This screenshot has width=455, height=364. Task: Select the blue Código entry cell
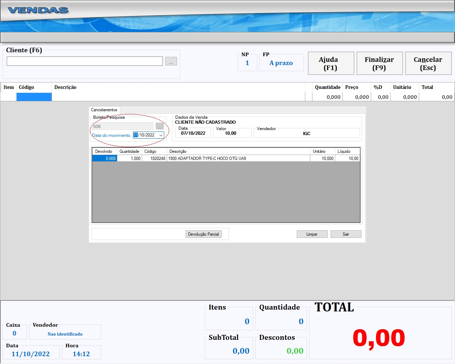point(34,97)
